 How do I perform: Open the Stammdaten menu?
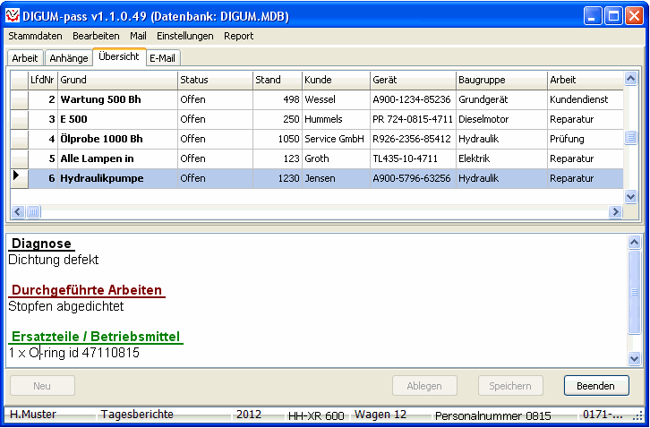(x=36, y=36)
